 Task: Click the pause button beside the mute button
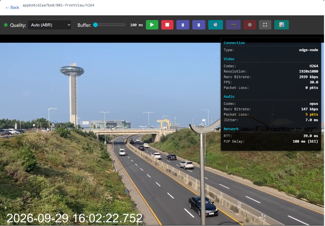click(x=199, y=25)
